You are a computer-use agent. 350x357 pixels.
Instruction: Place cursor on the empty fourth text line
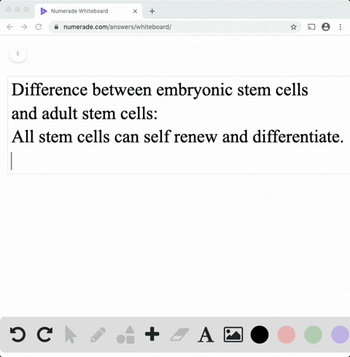179,161
